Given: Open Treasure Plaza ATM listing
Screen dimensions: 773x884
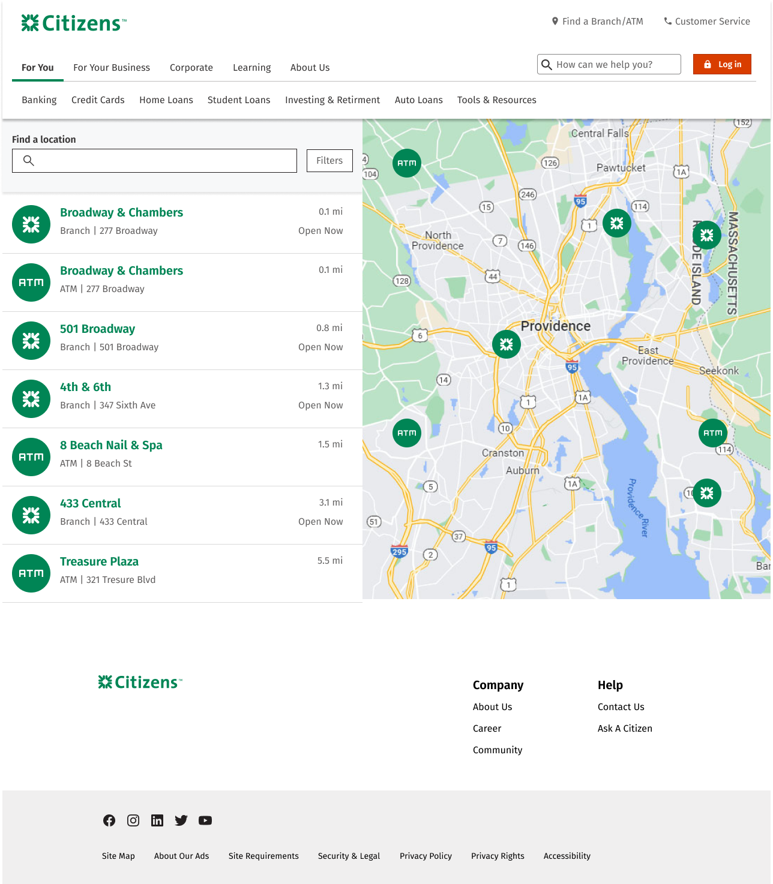Looking at the screenshot, I should 99,561.
